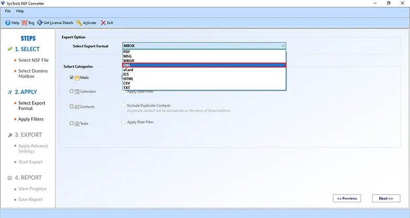Click green checkmark beside 1. SELECT
Viewport: 410px width, 218px height.
coord(10,49)
